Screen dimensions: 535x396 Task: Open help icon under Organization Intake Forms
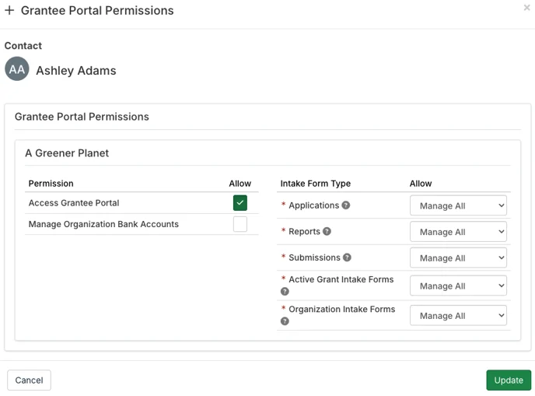[285, 321]
